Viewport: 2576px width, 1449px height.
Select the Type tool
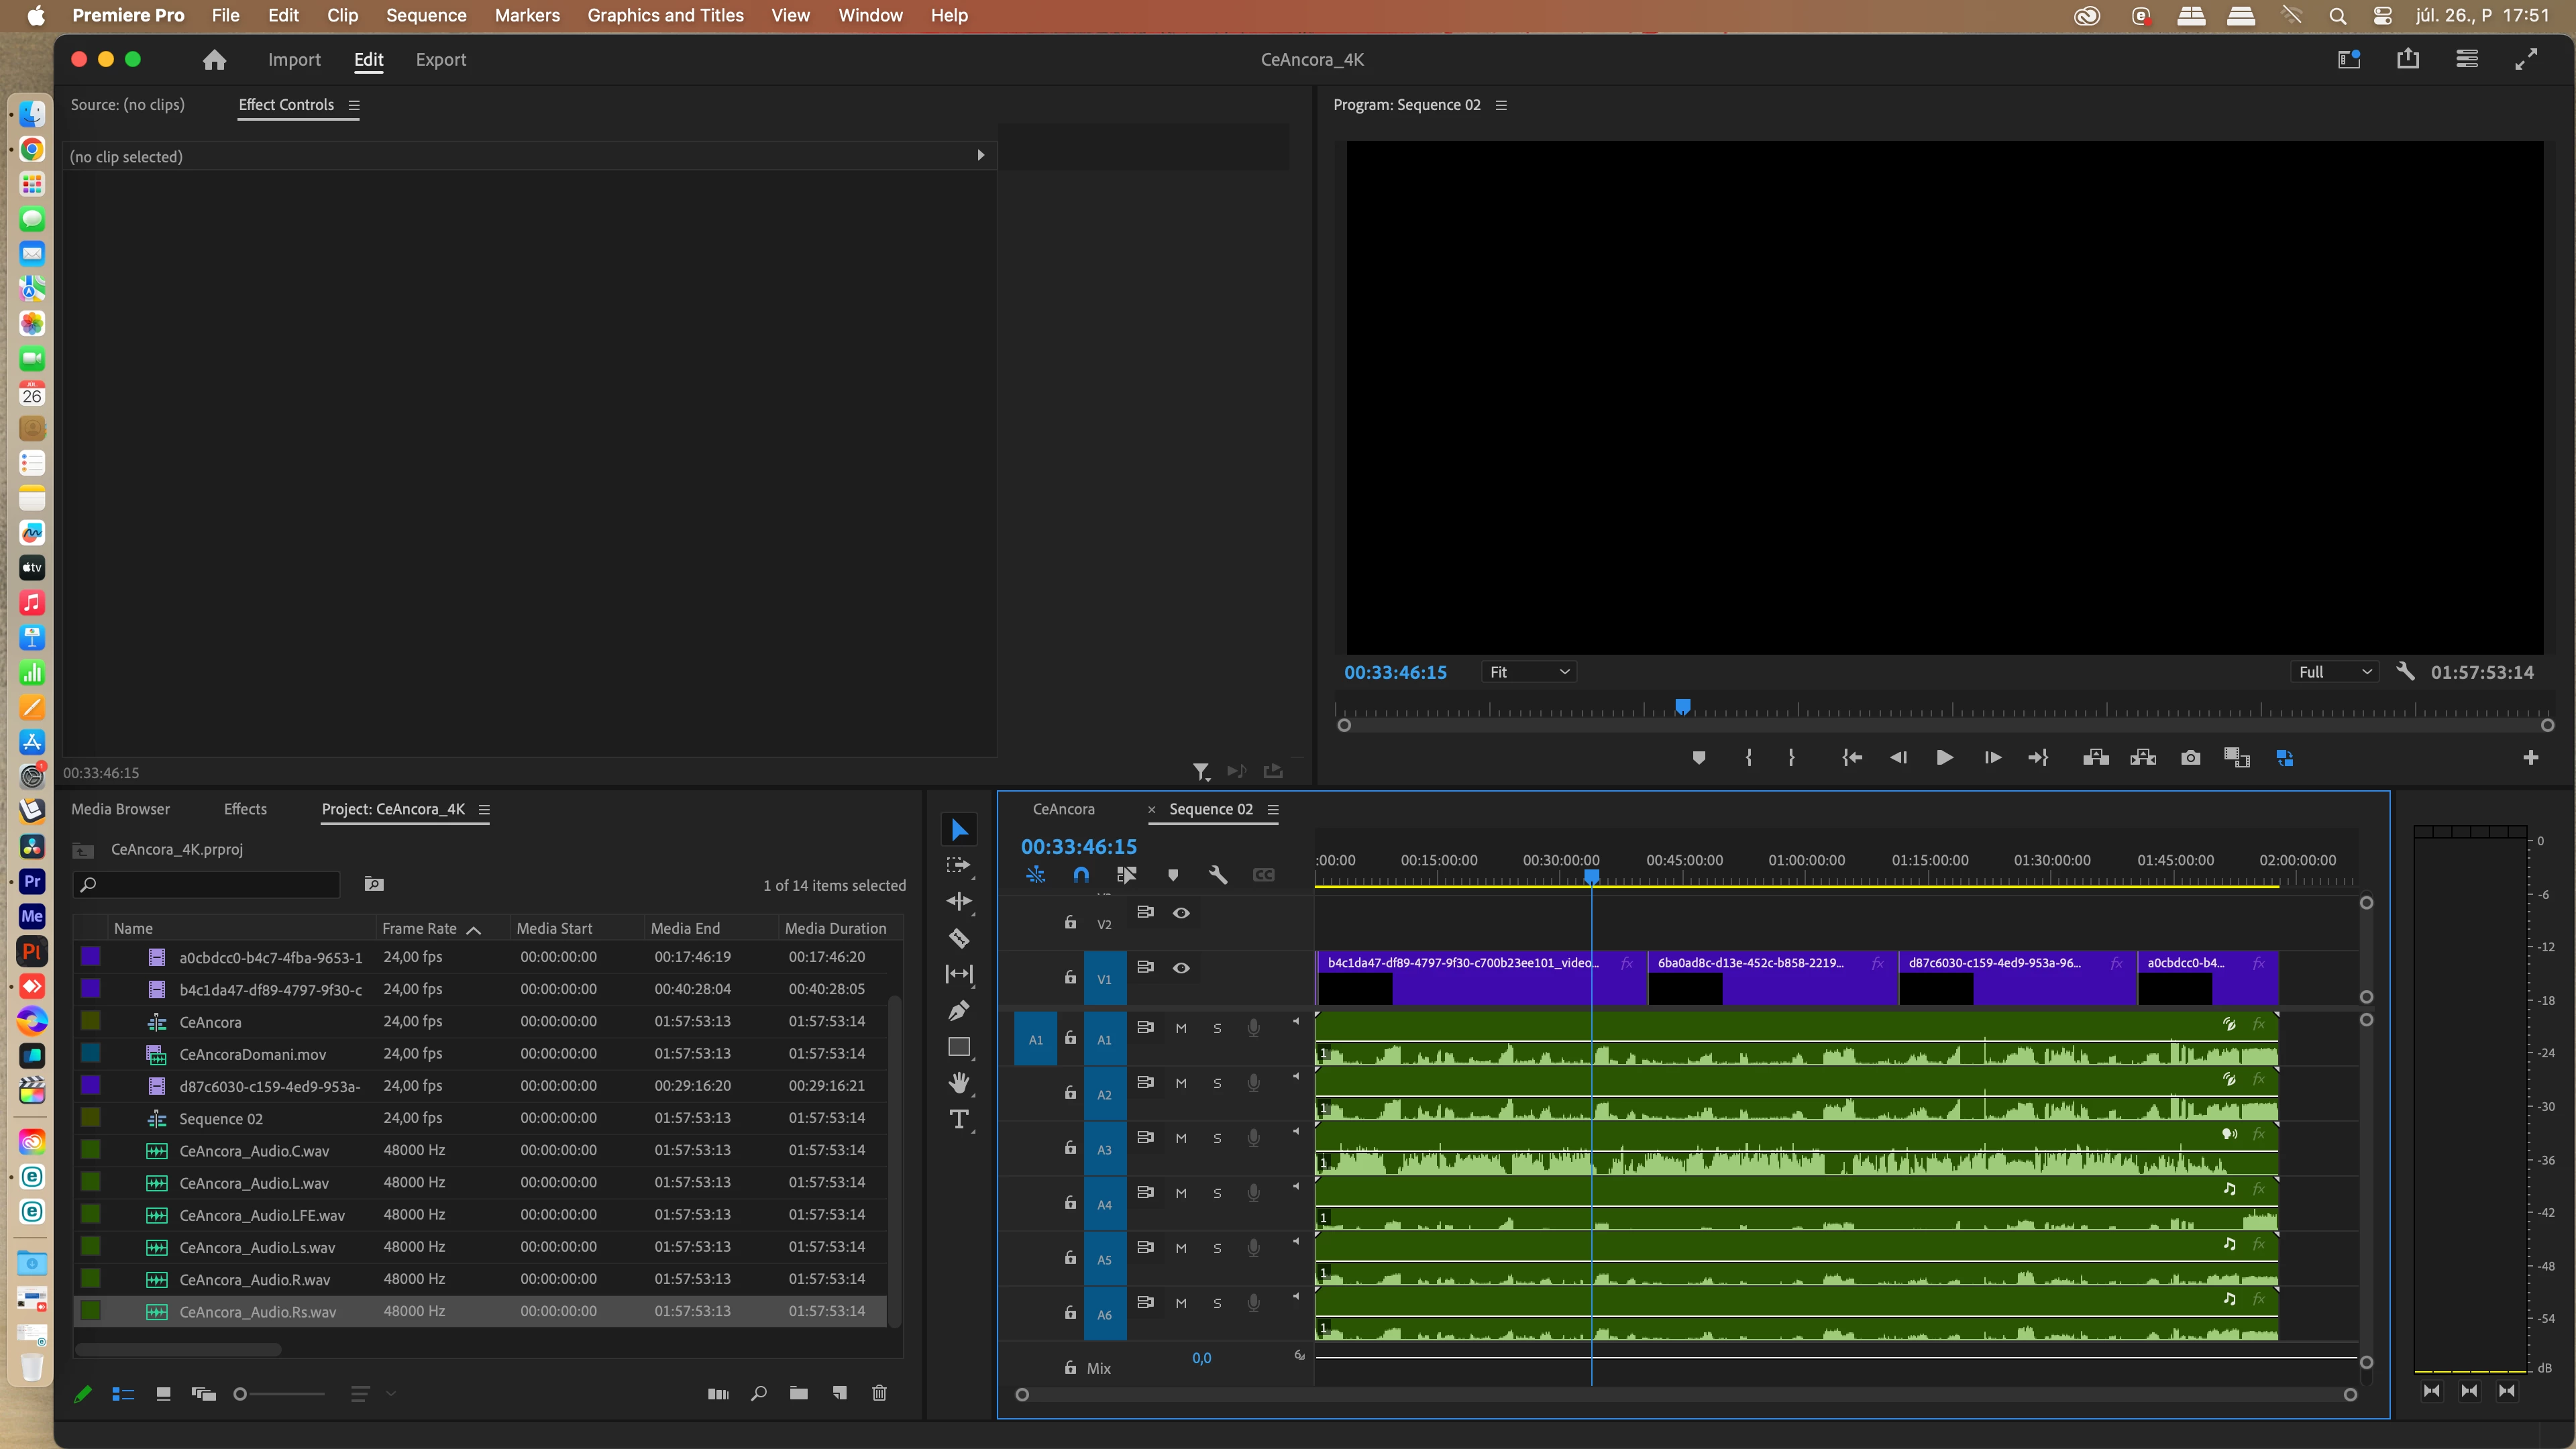[x=958, y=1120]
